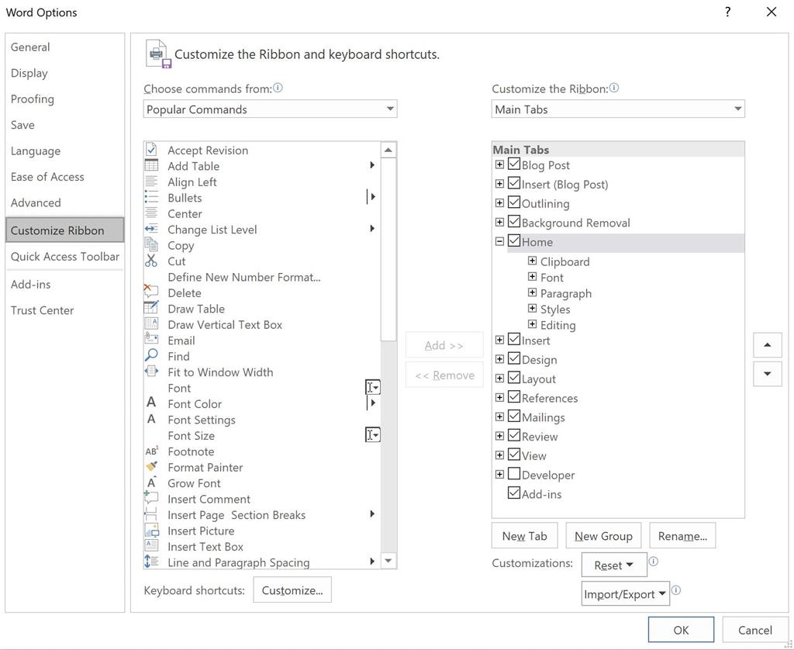
Task: Switch to the Display options category
Action: (x=65, y=73)
